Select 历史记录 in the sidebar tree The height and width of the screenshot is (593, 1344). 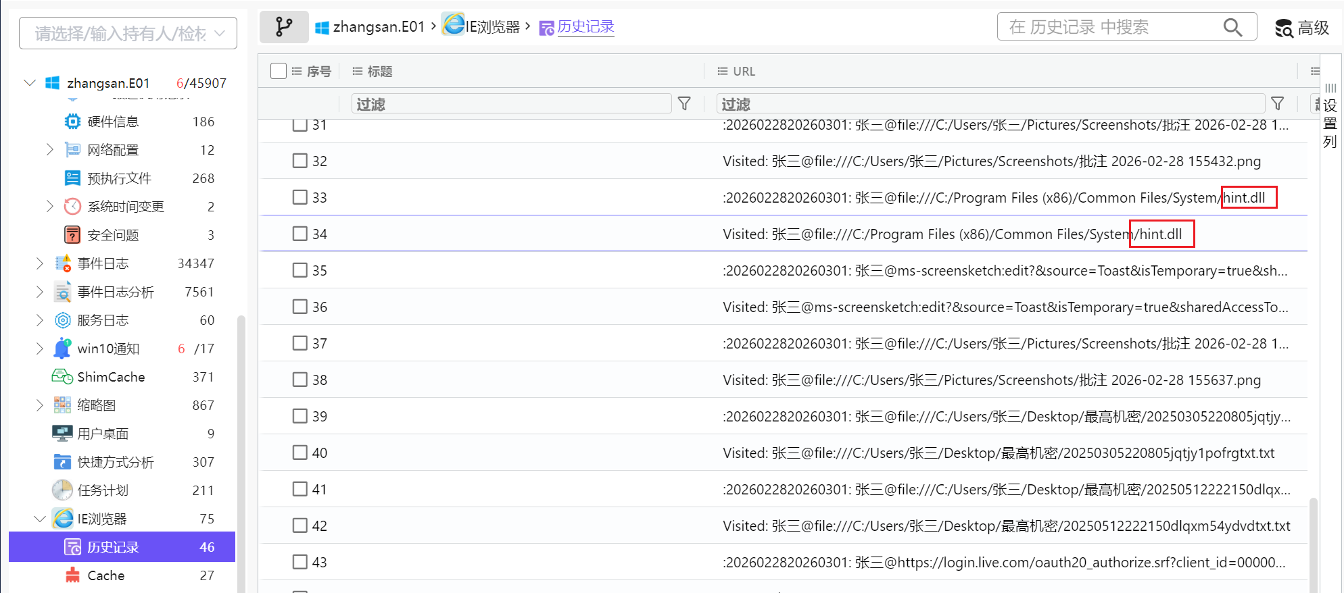click(x=113, y=547)
